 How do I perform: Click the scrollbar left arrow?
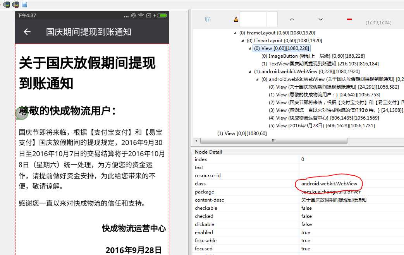coord(197,140)
